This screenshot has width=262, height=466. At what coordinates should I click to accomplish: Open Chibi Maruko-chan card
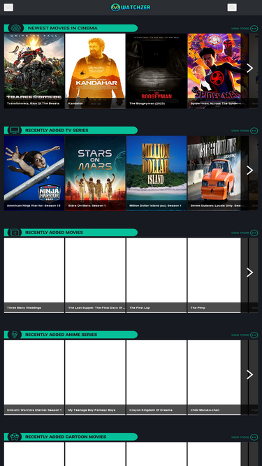coord(218,377)
